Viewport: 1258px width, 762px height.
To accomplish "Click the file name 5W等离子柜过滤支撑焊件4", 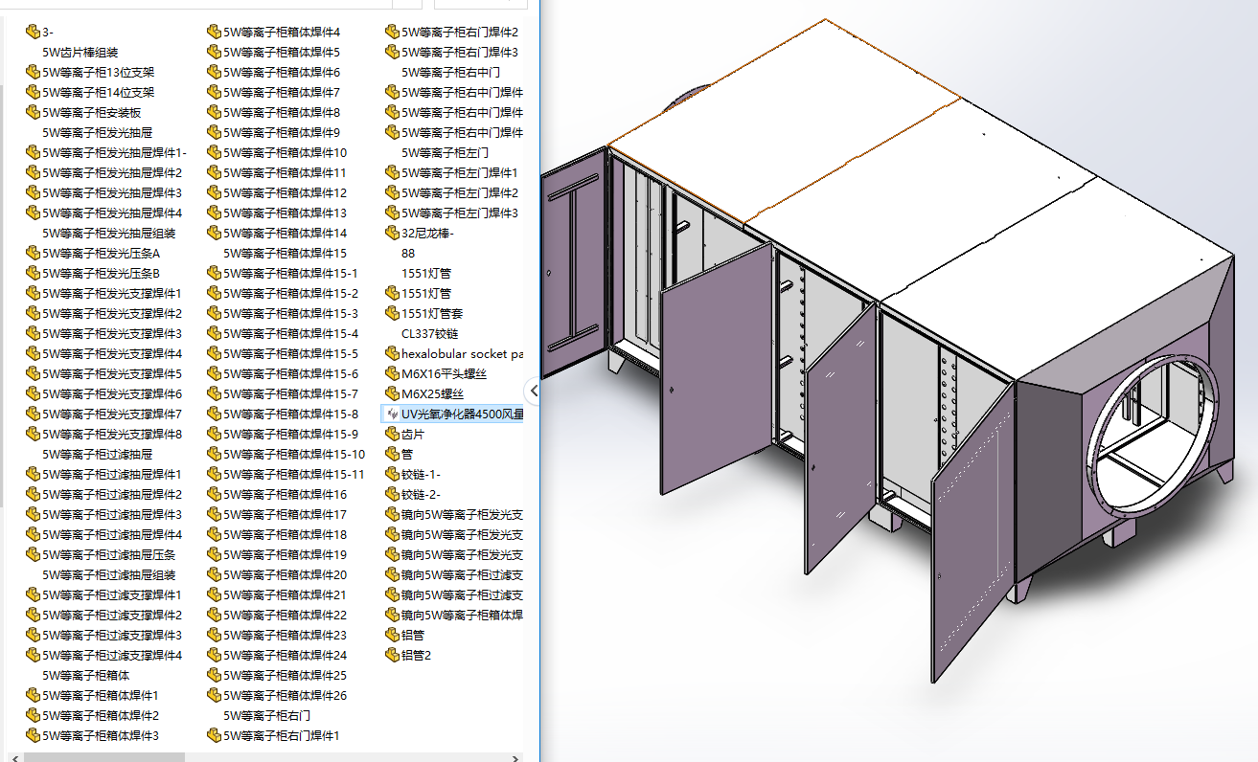I will tap(112, 655).
